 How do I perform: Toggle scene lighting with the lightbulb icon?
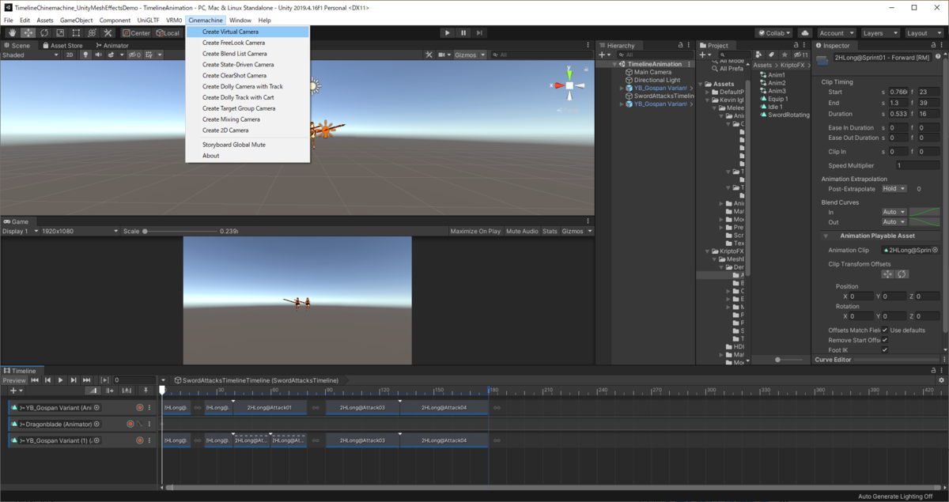click(84, 55)
